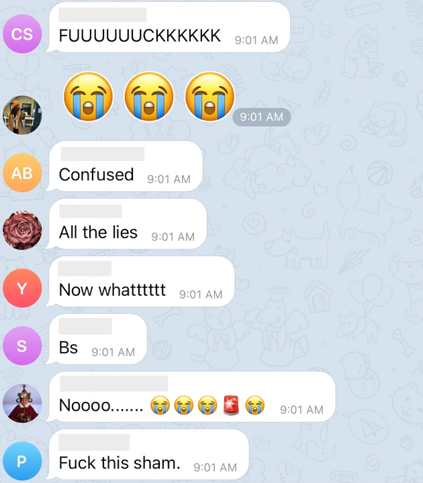Tap the avatar photo beside crying emojis
This screenshot has width=423, height=483.
pos(22,115)
